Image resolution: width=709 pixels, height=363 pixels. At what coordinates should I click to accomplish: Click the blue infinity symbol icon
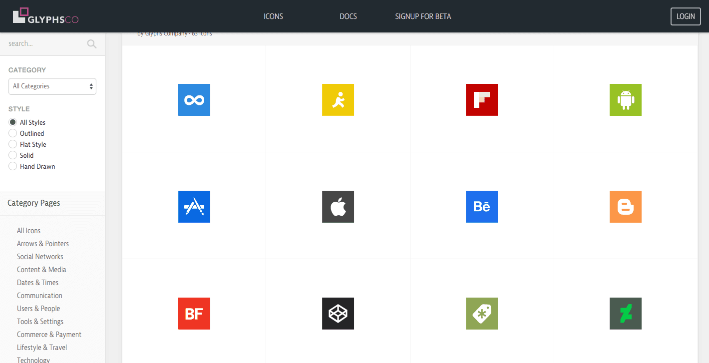click(194, 100)
